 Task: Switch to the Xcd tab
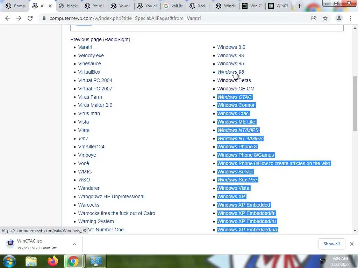click(x=200, y=6)
